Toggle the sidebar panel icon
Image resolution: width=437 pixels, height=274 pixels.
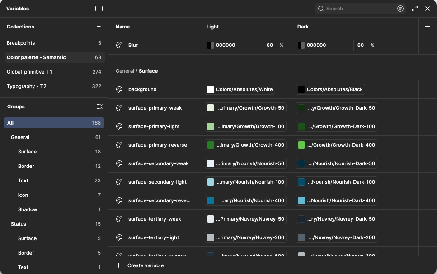tap(99, 9)
